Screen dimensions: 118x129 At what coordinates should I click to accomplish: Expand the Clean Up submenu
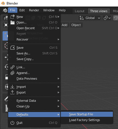tap(34, 106)
